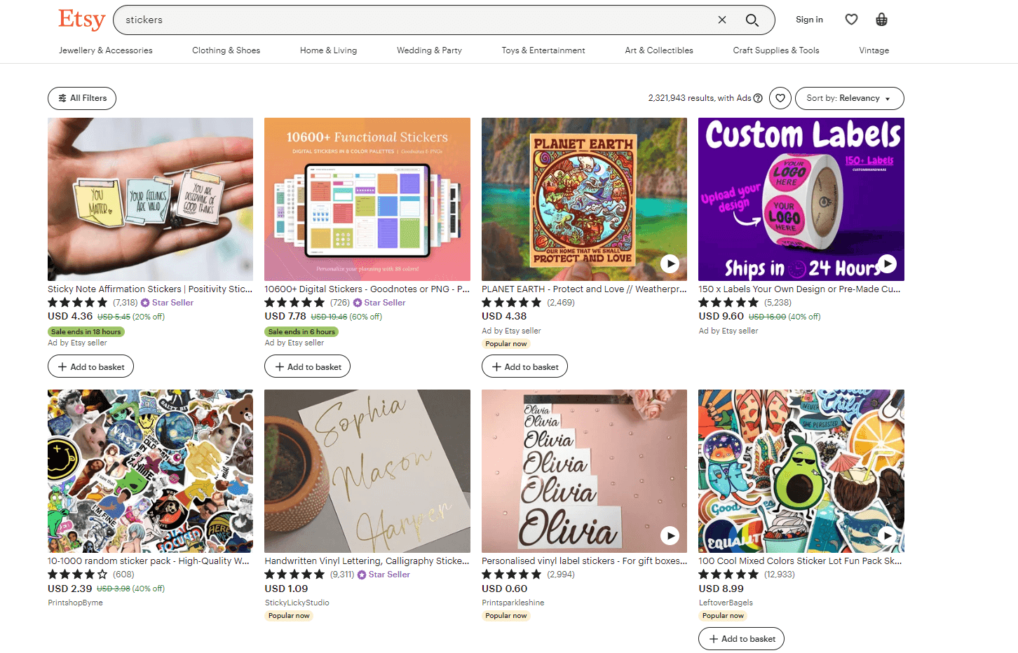The width and height of the screenshot is (1018, 653).
Task: Open favourites via the header heart icon
Action: point(851,20)
